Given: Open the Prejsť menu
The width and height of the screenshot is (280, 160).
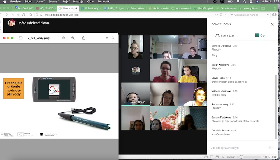Looking at the screenshot, I should point(66,2).
